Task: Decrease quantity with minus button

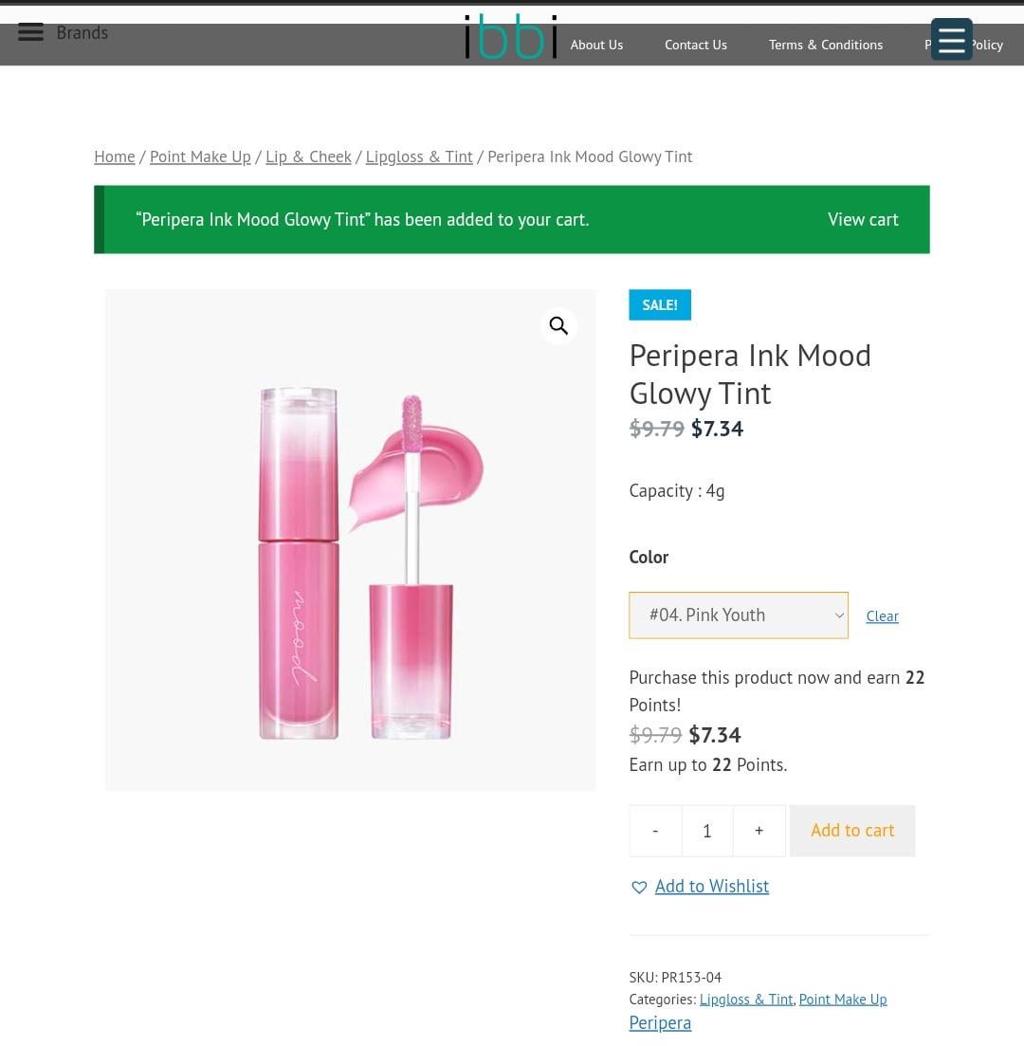Action: pyautogui.click(x=655, y=831)
